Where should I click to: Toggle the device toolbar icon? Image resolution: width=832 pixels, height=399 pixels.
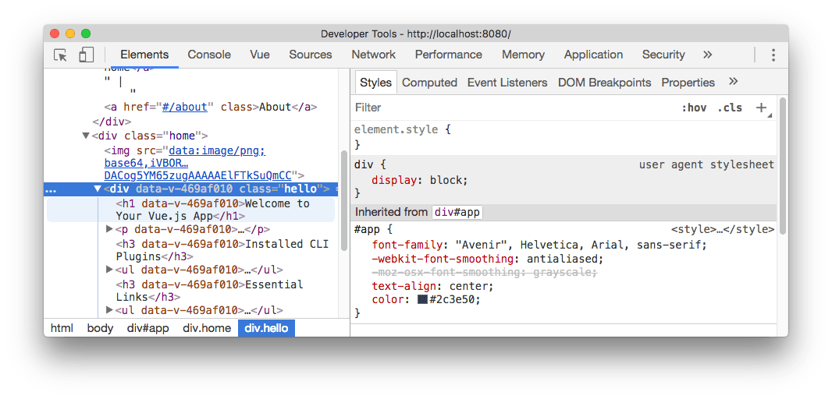coord(86,55)
